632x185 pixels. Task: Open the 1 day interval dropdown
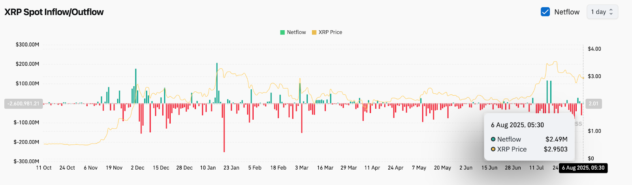click(602, 12)
